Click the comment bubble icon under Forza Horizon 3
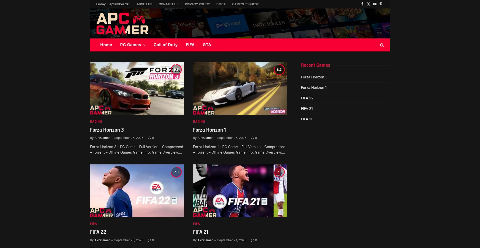 pos(149,138)
